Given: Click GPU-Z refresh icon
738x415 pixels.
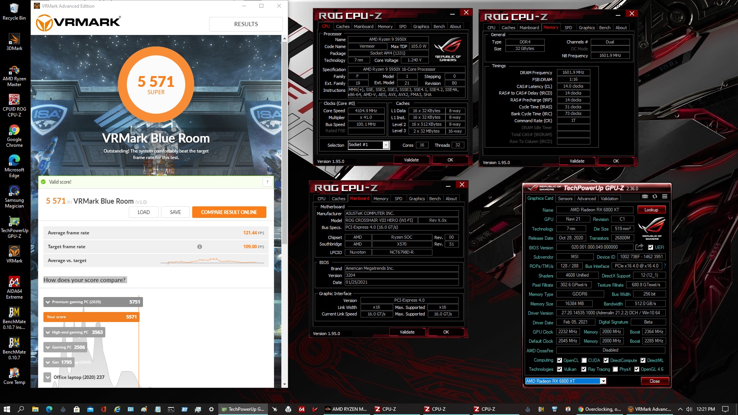Looking at the screenshot, I should 655,196.
